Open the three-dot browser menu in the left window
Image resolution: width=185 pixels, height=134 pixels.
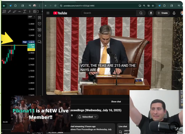(39, 6)
